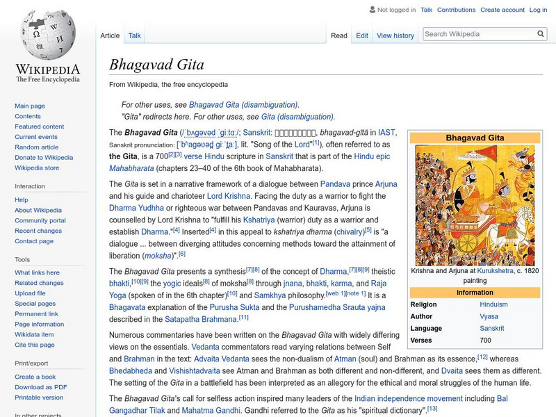556x417 pixels.
Task: Open Related changes
Action: coord(39,283)
